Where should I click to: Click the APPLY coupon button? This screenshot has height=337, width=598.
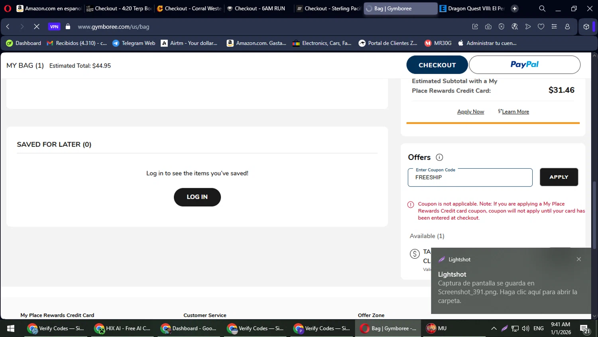(559, 177)
